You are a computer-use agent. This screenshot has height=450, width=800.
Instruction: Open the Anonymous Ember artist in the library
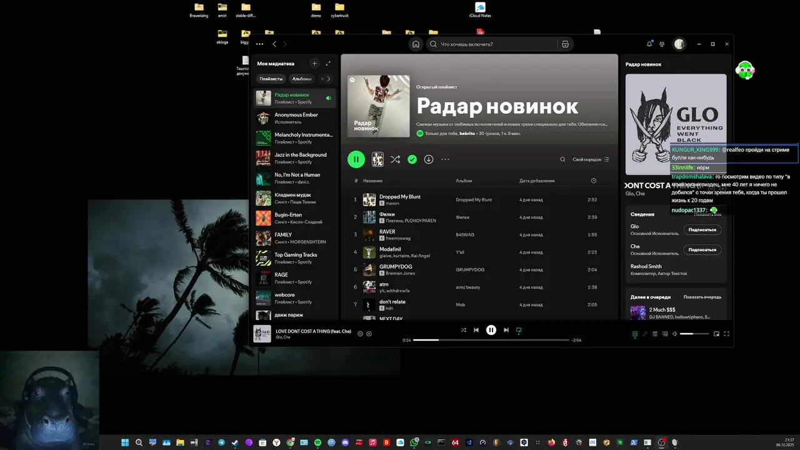pos(295,118)
